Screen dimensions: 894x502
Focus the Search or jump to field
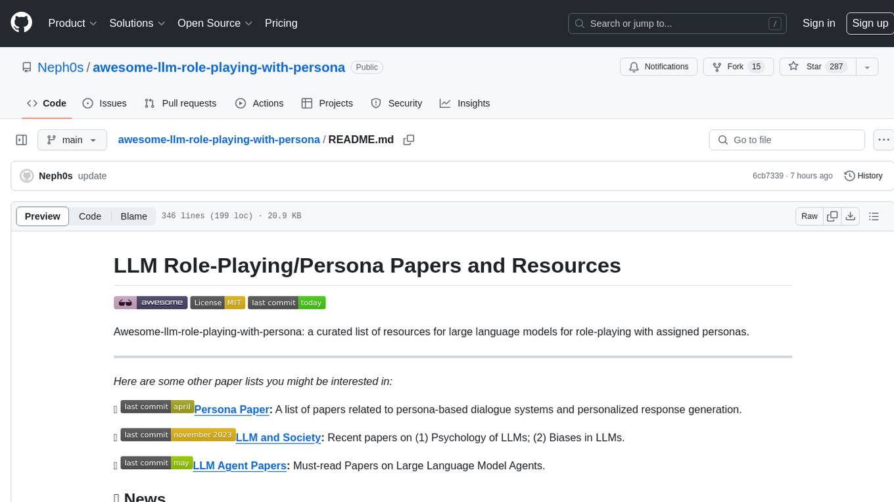point(678,23)
